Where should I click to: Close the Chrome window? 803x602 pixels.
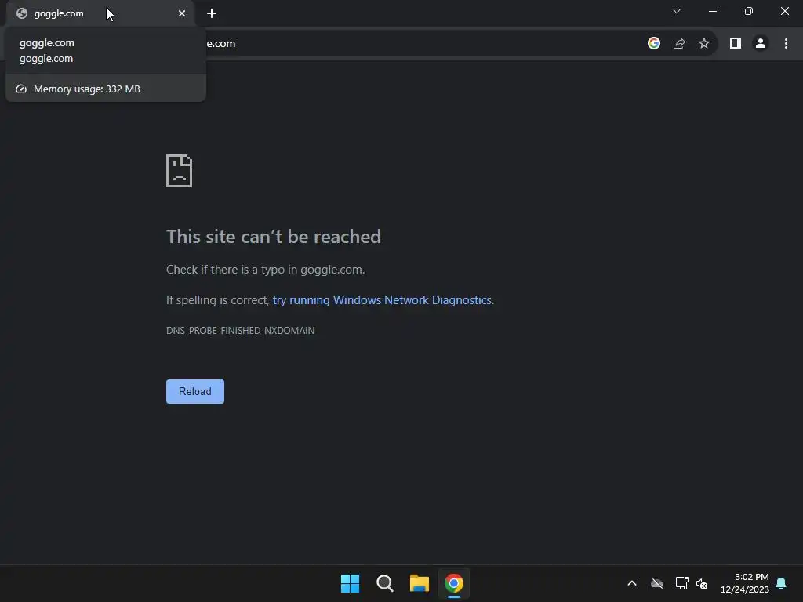(784, 11)
